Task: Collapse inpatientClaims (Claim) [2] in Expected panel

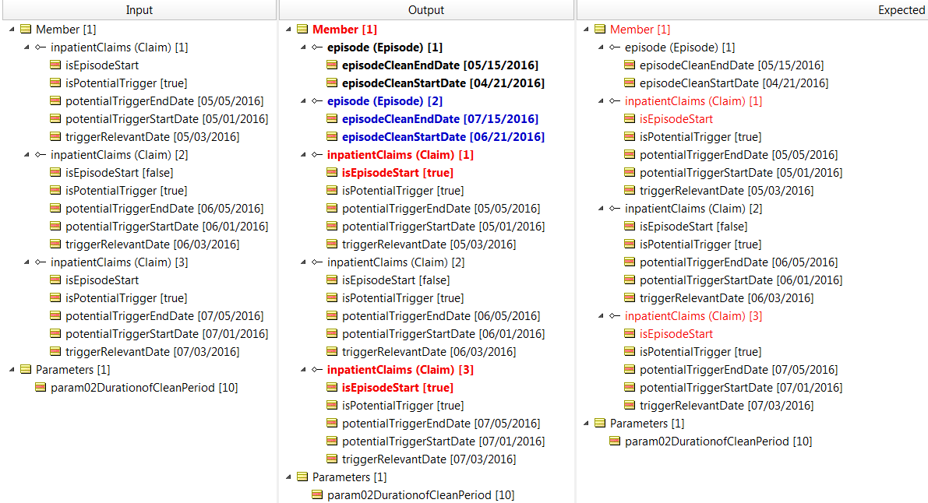Action: (x=601, y=209)
